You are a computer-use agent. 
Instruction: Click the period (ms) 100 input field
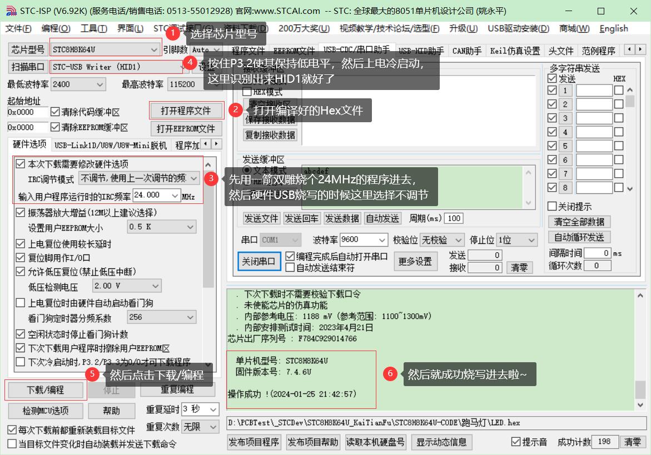[454, 218]
